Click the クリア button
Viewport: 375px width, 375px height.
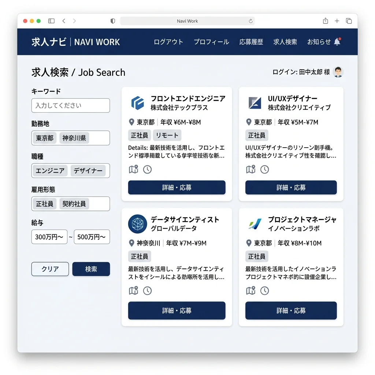(50, 269)
